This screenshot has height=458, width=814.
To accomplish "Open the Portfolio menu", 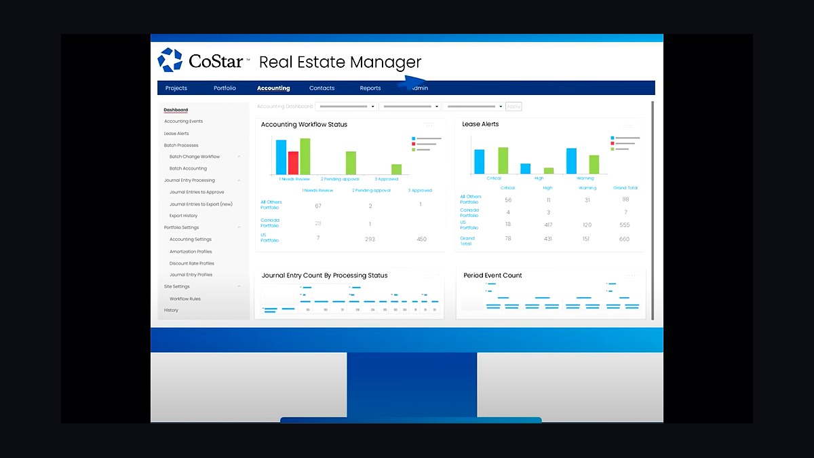I will (x=225, y=88).
